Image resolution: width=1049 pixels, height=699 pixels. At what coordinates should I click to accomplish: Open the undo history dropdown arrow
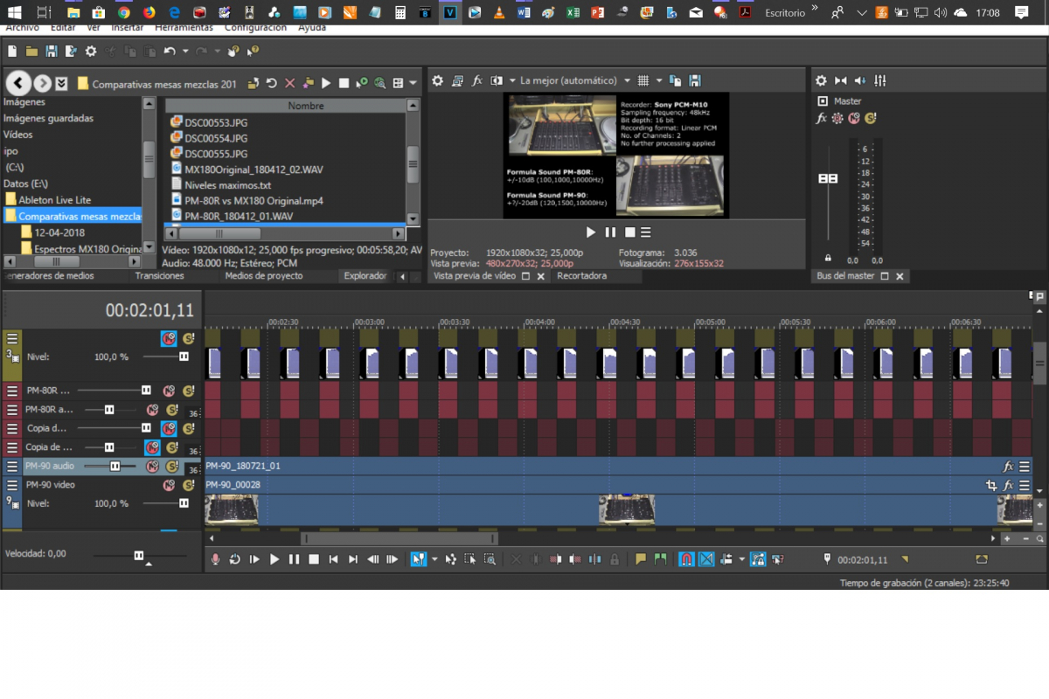pos(185,52)
